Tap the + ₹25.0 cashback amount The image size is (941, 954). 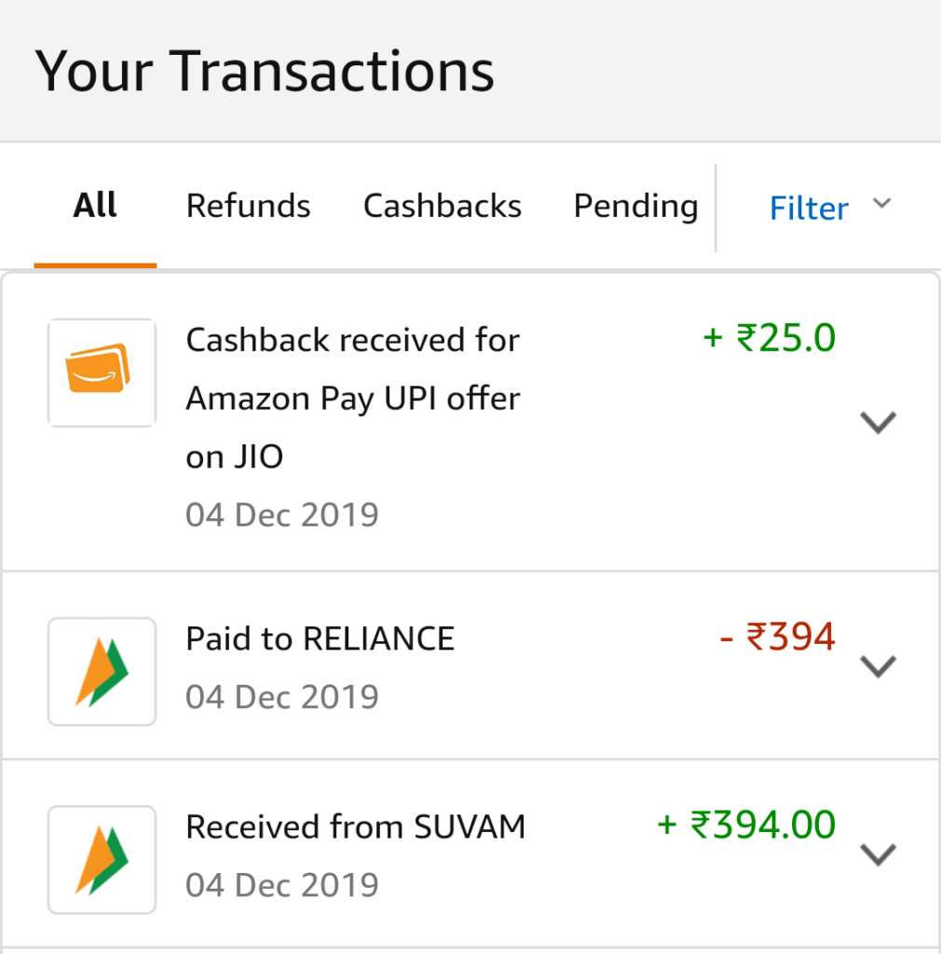coord(770,337)
